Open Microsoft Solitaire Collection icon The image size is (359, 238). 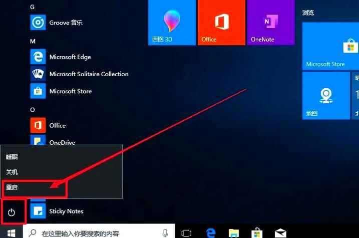coord(38,74)
